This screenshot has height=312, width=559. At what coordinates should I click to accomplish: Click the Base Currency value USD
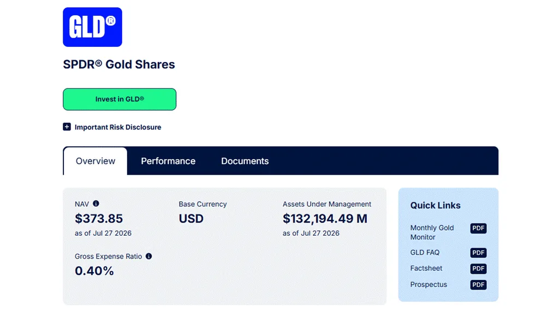click(x=191, y=218)
